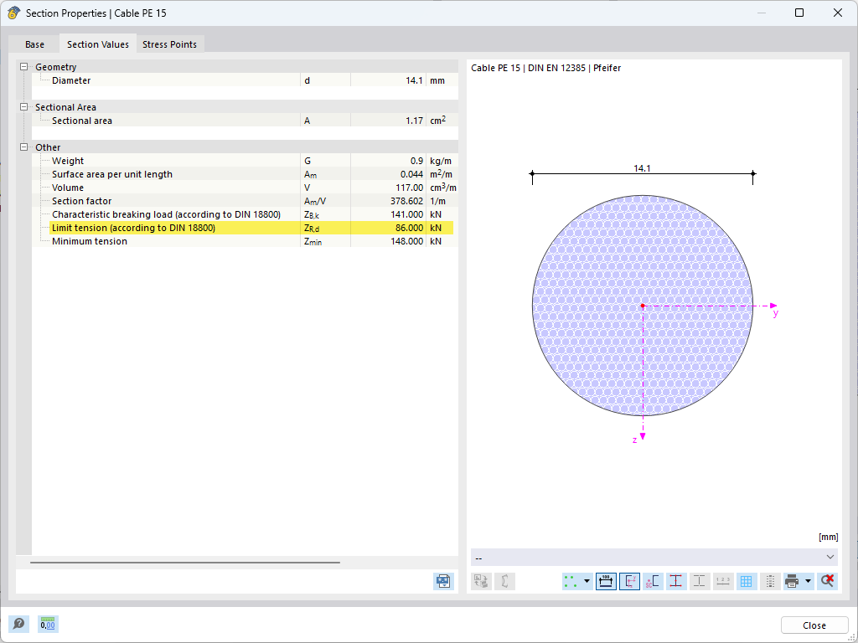This screenshot has height=643, width=858.
Task: Click the y axis label in the graphic
Action: coord(775,313)
